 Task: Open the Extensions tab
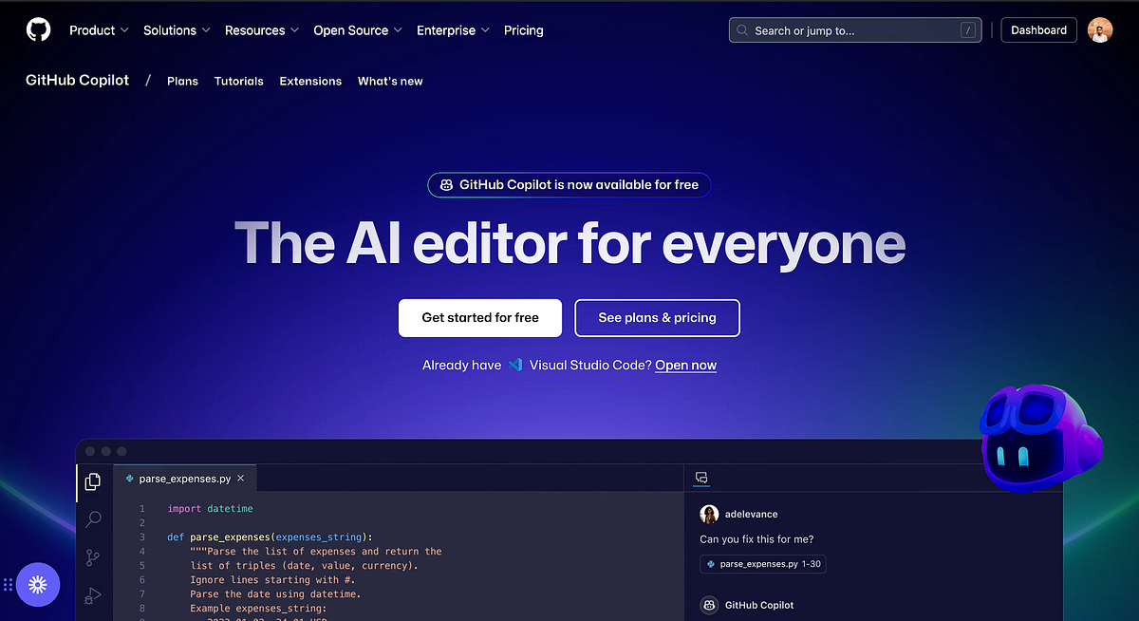coord(310,82)
